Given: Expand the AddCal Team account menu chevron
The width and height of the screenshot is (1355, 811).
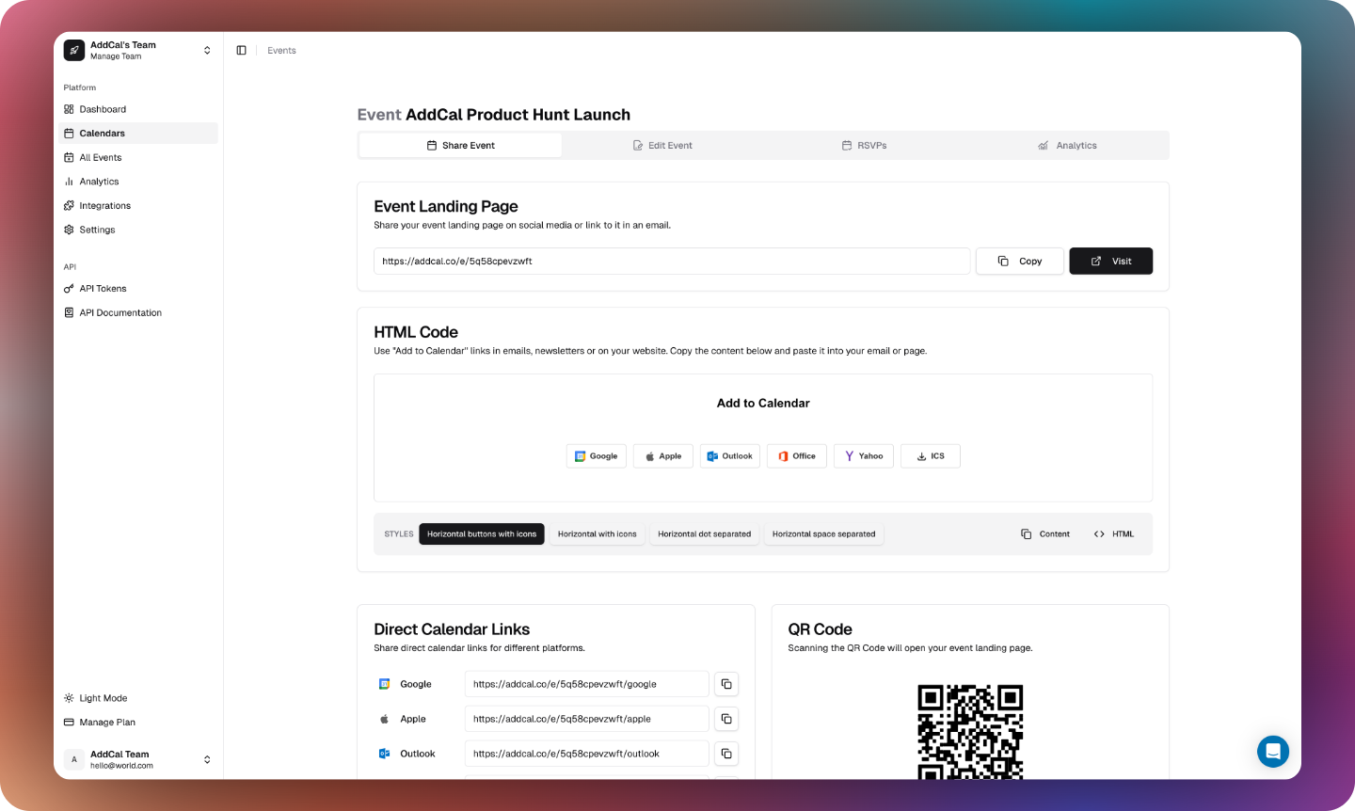Looking at the screenshot, I should tap(207, 759).
